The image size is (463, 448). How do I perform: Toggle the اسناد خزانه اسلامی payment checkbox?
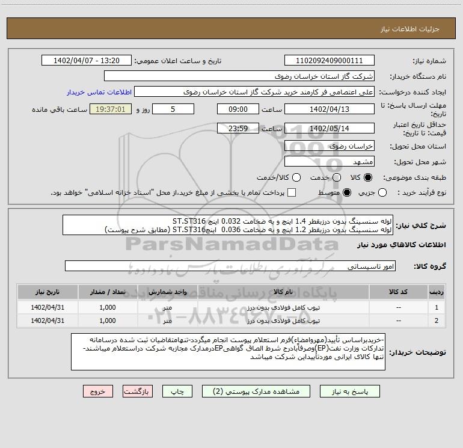[x=292, y=192]
